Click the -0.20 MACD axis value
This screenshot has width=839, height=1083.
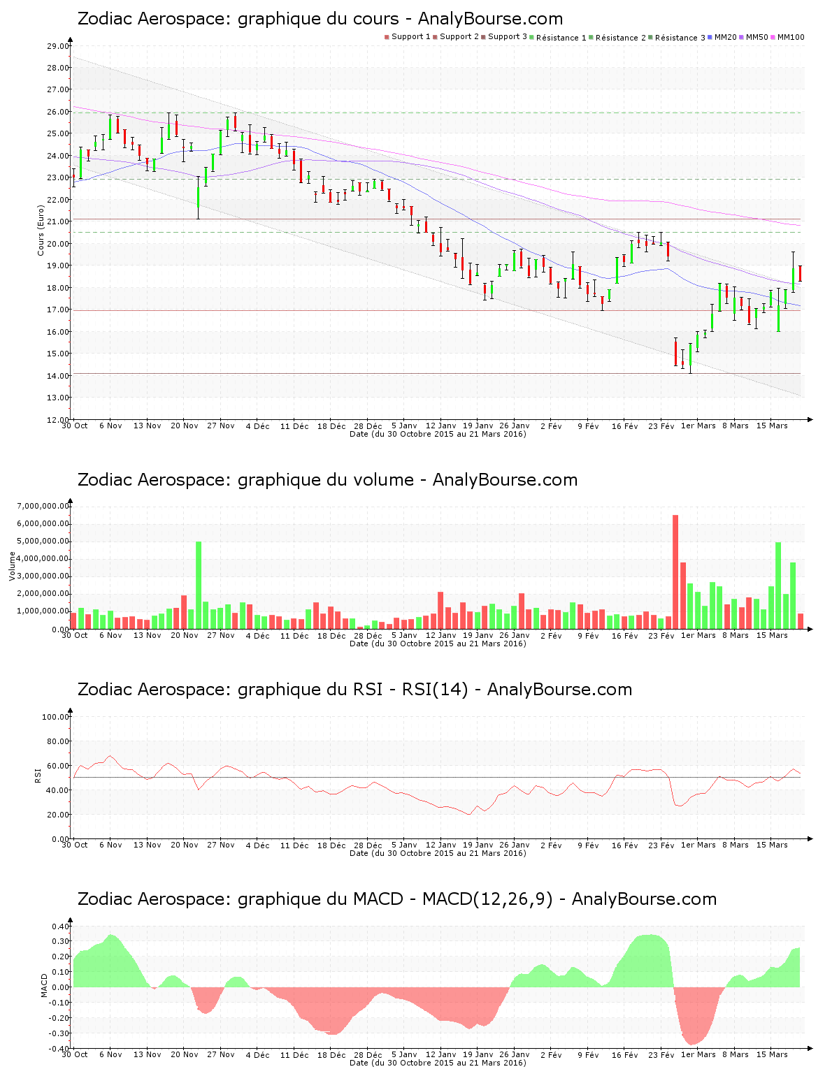[x=59, y=1018]
